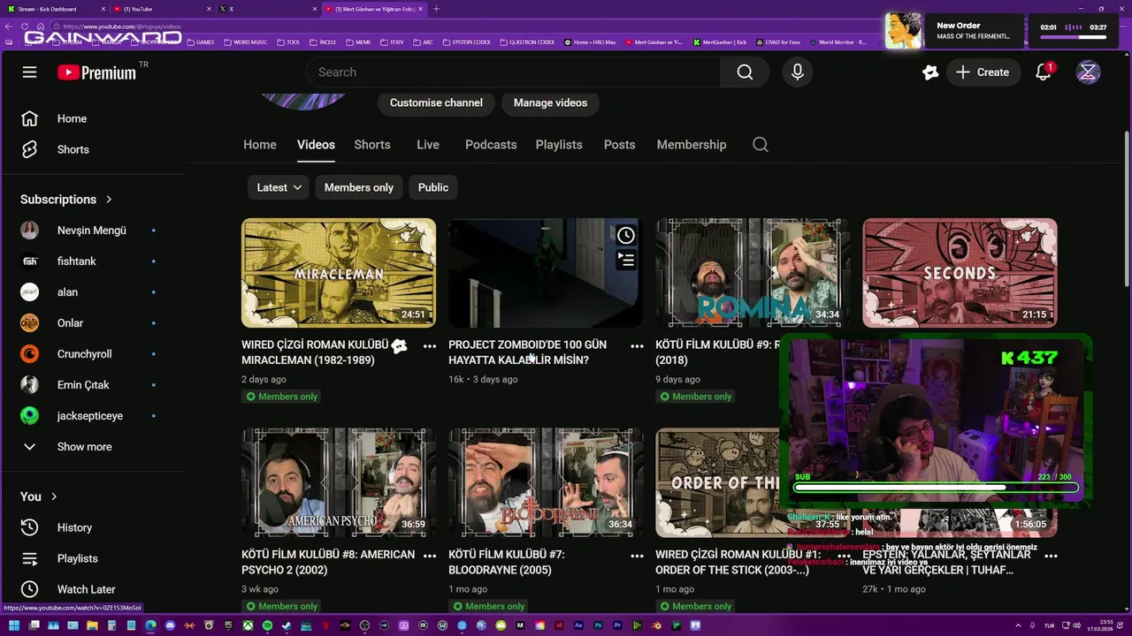Open a new browser tab

(x=436, y=9)
